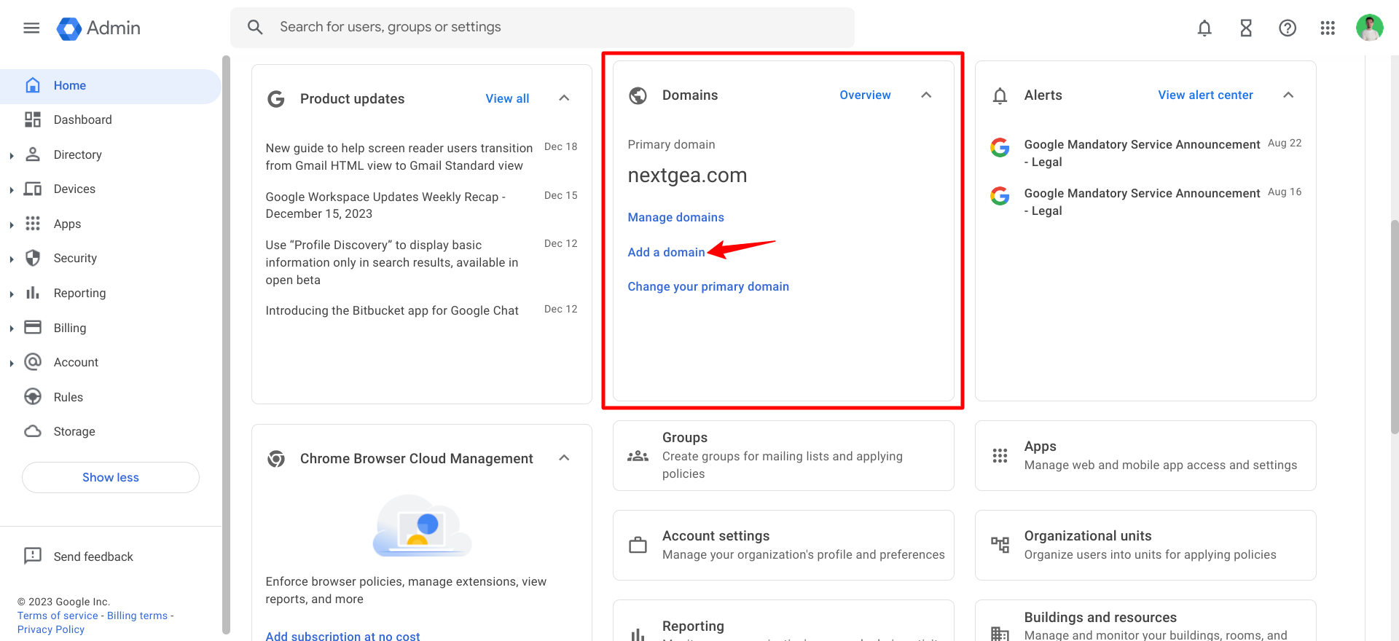The height and width of the screenshot is (641, 1399).
Task: Click the Home house icon in sidebar
Action: [x=33, y=85]
